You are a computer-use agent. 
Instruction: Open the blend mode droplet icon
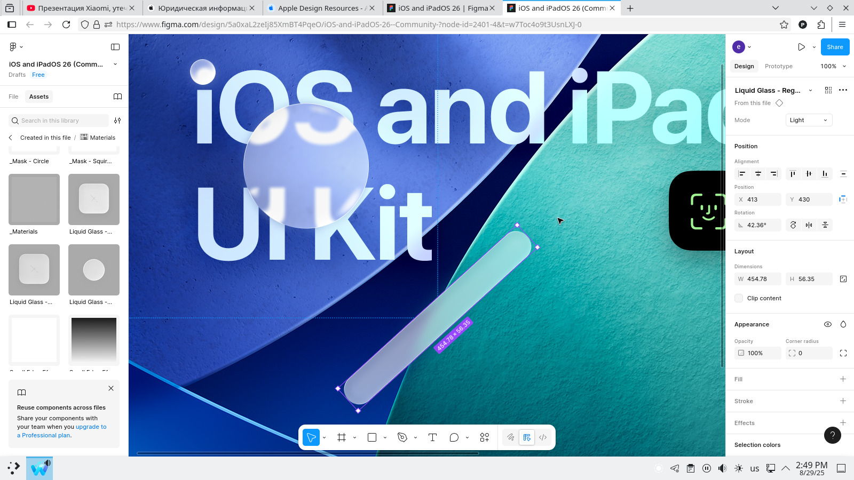(x=843, y=324)
